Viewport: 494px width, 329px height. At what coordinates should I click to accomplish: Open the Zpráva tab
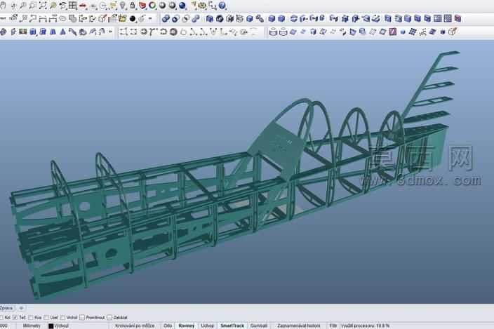[6, 308]
